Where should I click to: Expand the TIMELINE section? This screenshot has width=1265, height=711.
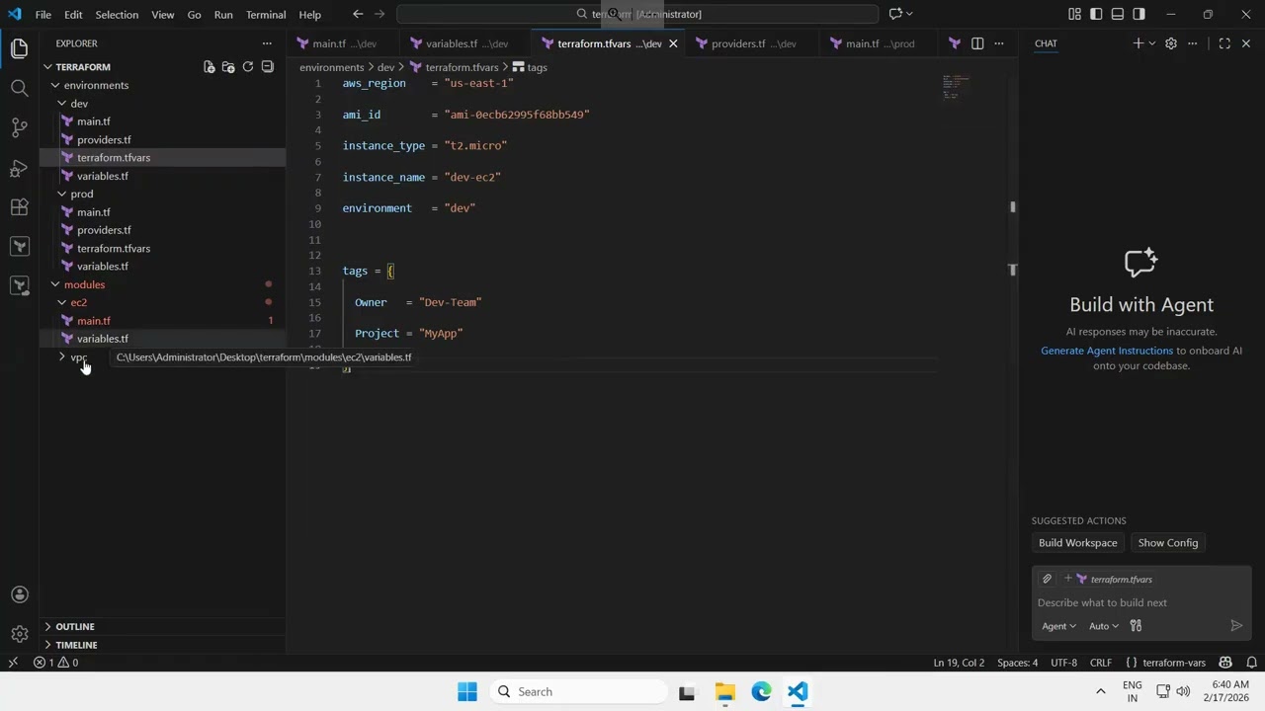tap(163, 645)
